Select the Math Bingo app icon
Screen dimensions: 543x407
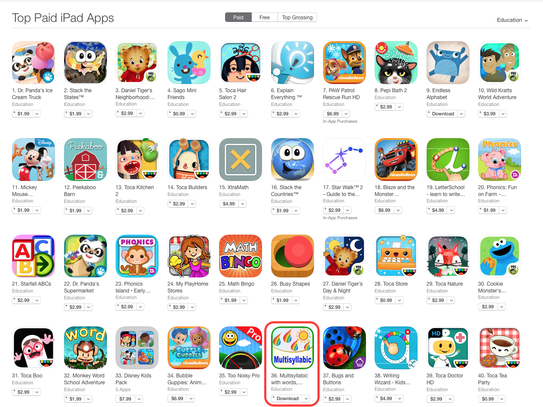tap(241, 256)
